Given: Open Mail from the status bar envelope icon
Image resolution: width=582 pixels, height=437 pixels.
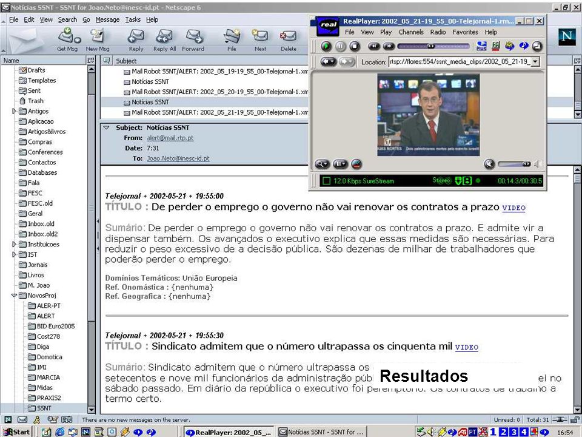Looking at the screenshot, I should click(x=22, y=419).
